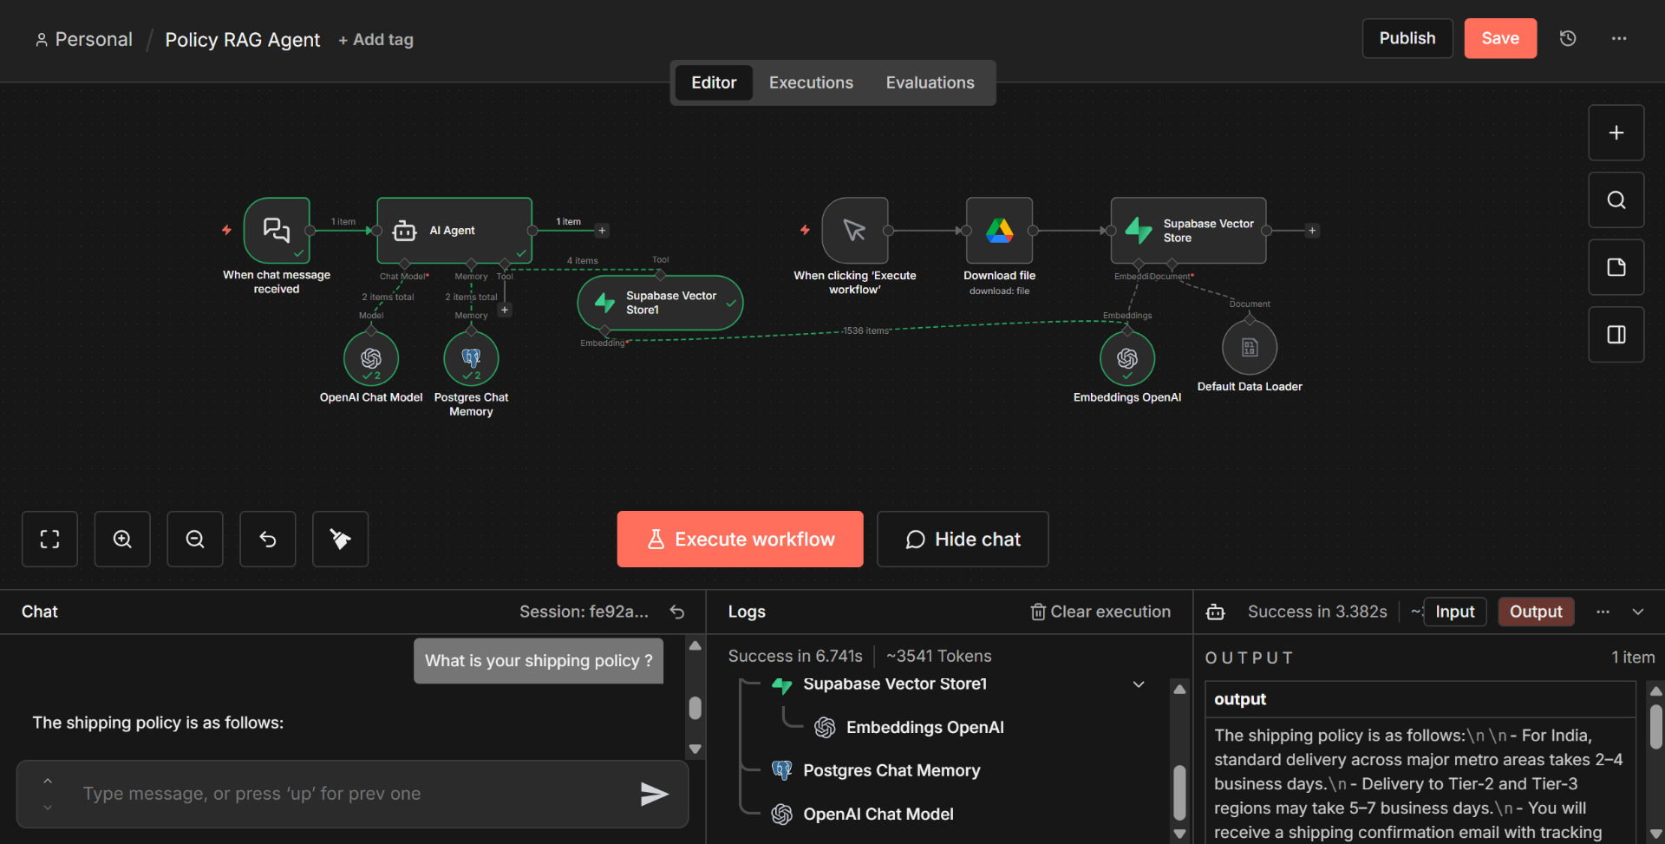Select the Postgres Chat Memory node
The image size is (1665, 844).
pos(471,358)
